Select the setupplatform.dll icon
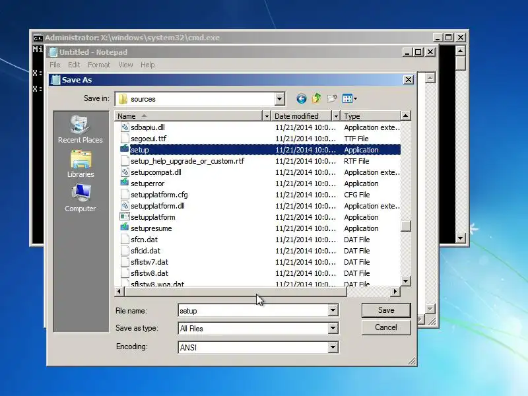 [x=125, y=206]
